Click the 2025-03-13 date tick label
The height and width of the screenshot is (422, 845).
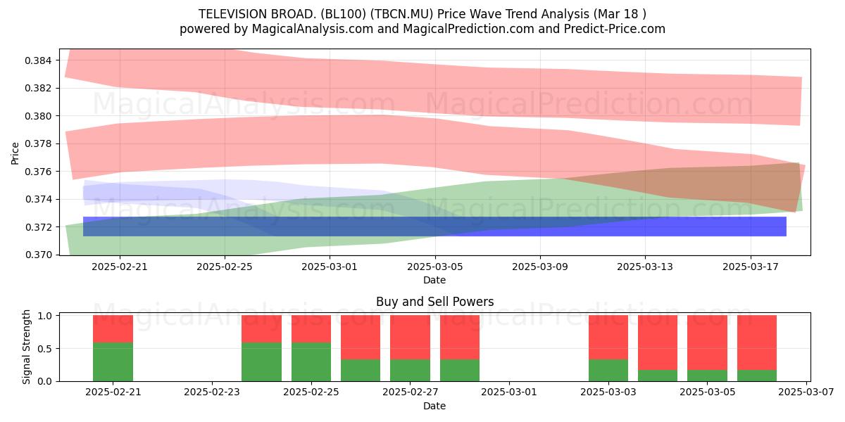pos(645,267)
